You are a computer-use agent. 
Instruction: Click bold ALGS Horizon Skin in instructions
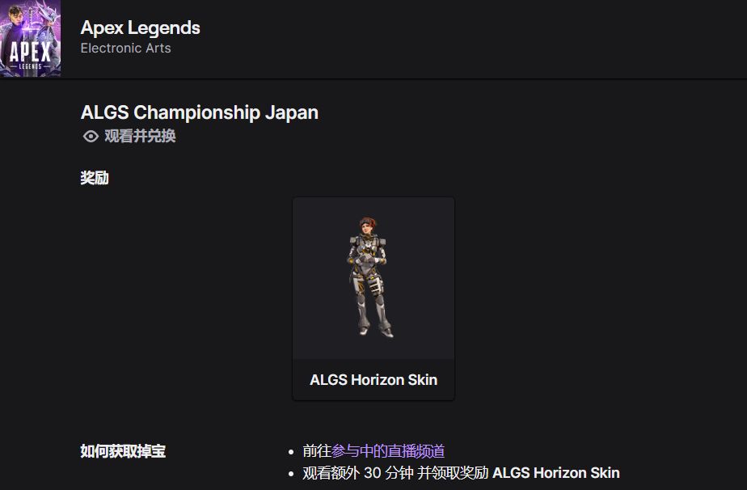click(x=556, y=473)
